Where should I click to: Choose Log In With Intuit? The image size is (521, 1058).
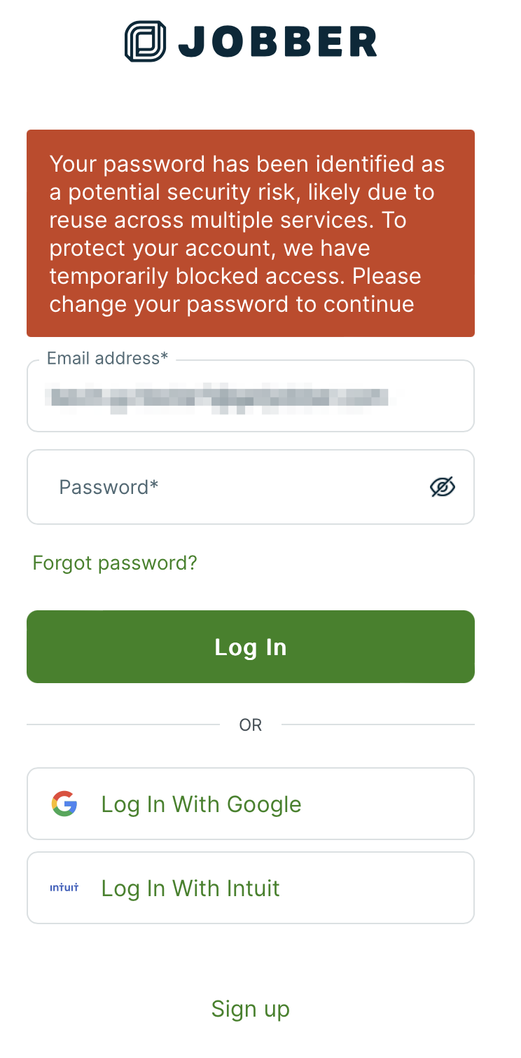pyautogui.click(x=251, y=888)
